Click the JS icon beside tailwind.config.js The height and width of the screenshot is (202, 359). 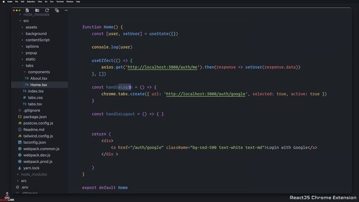[20, 136]
